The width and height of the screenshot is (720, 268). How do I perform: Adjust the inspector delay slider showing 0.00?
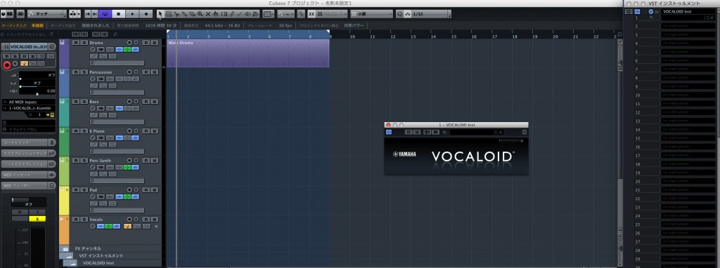[37, 91]
